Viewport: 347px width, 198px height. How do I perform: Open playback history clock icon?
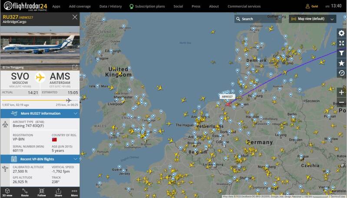(341, 73)
